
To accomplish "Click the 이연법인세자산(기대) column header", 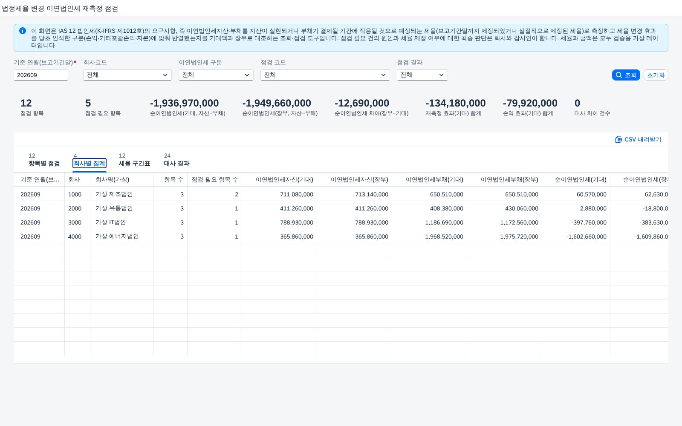I will click(280, 180).
